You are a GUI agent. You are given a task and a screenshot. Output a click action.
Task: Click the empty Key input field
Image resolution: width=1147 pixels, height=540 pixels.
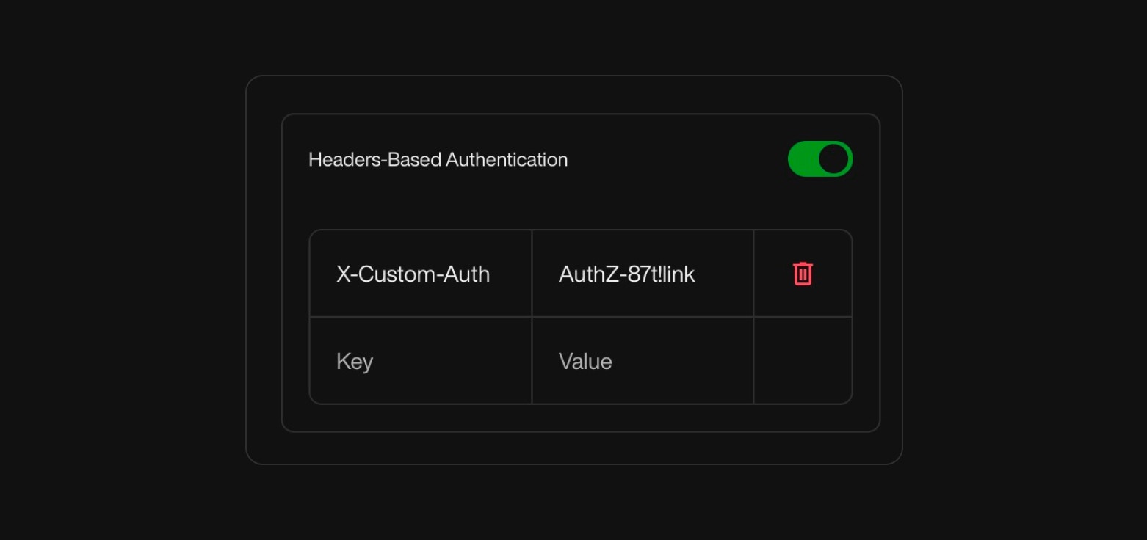point(420,360)
